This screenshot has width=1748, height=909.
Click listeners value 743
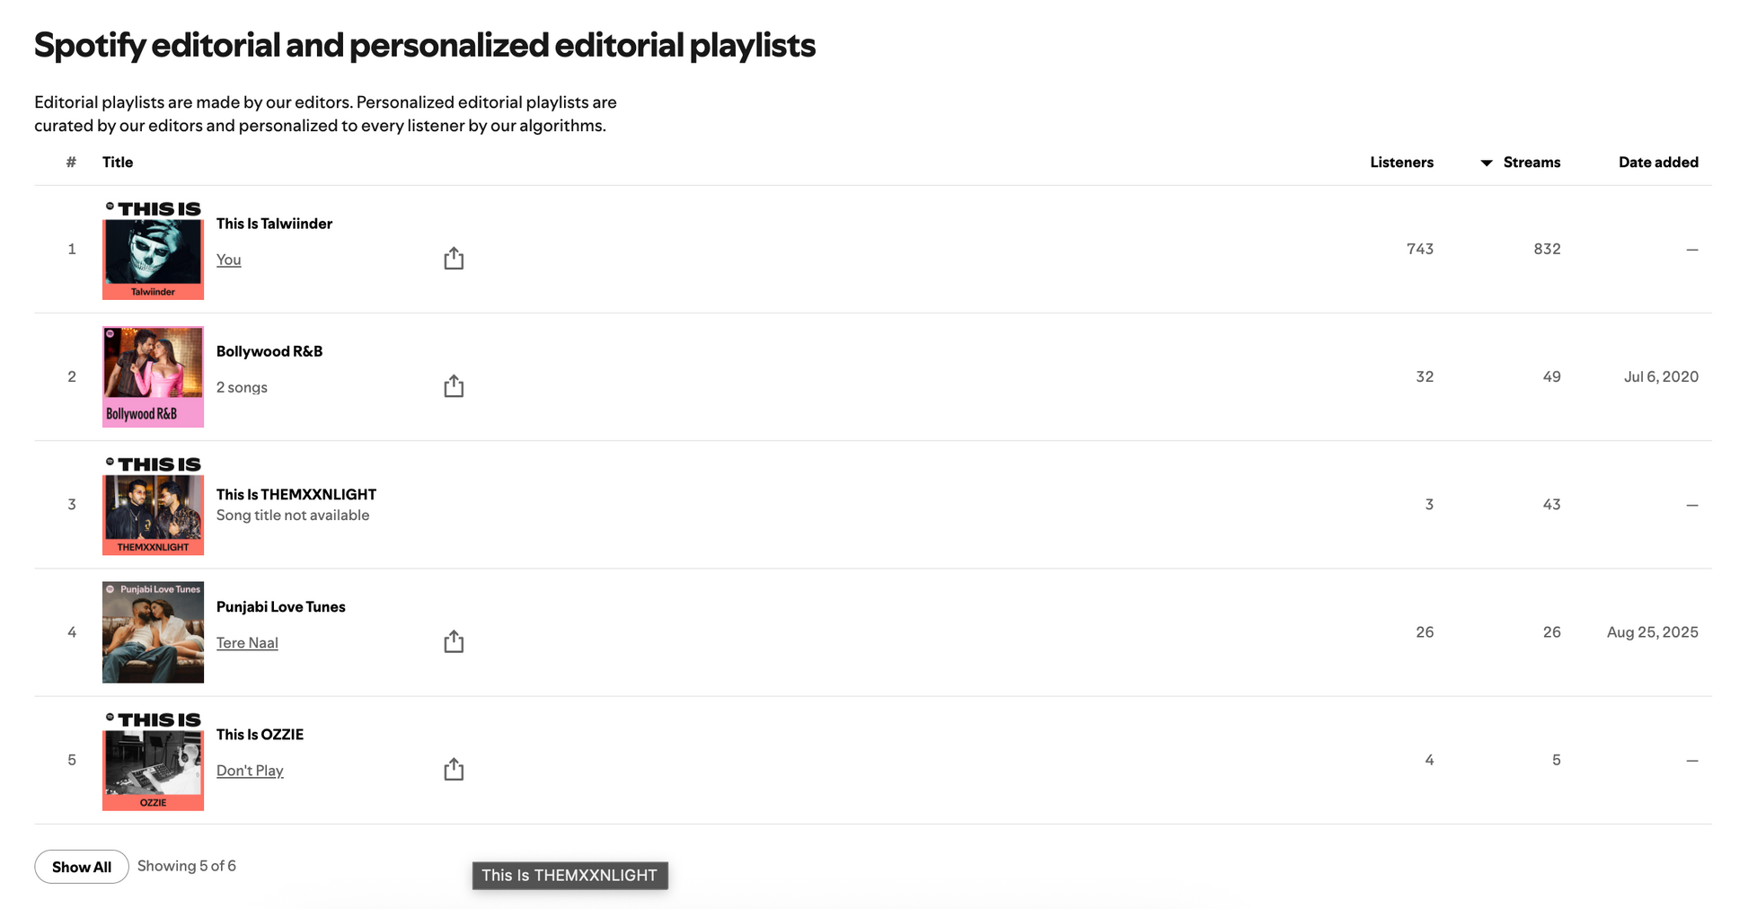tap(1420, 249)
